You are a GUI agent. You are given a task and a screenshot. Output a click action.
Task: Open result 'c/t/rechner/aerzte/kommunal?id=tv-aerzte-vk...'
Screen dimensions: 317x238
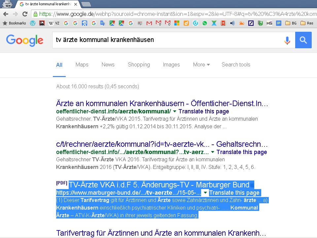[162, 144]
